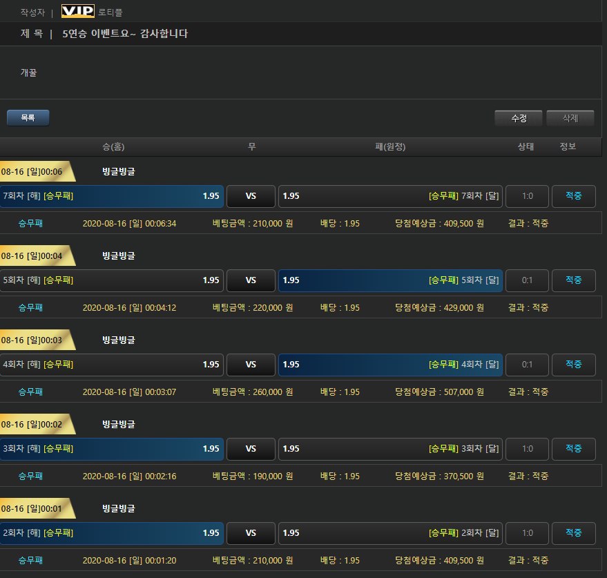Open 적중 info for the 7회차 row
Viewport: 607px width, 578px height.
click(x=573, y=196)
